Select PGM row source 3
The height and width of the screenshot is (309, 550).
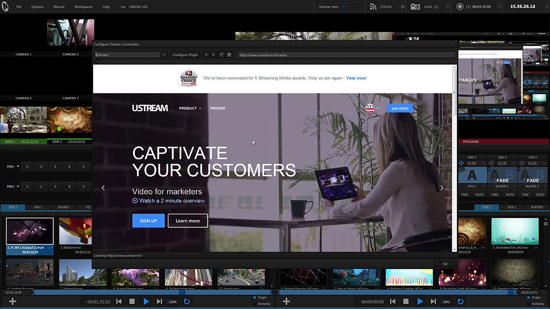[55, 167]
